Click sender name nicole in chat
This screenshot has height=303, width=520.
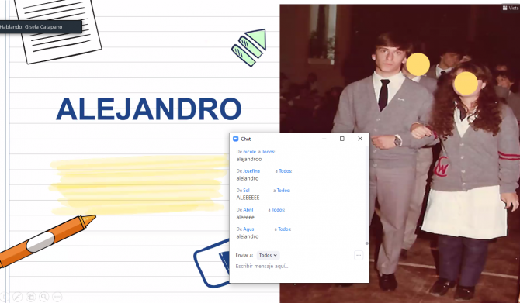(249, 152)
